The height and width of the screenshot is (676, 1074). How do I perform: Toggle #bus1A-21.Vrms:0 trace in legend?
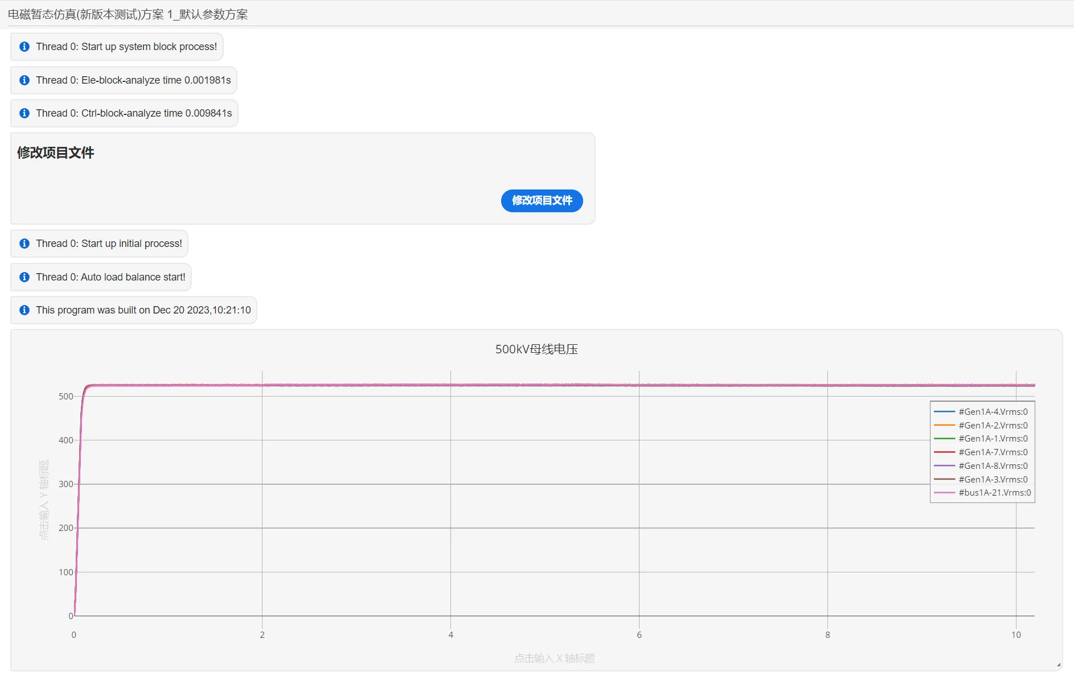click(983, 493)
